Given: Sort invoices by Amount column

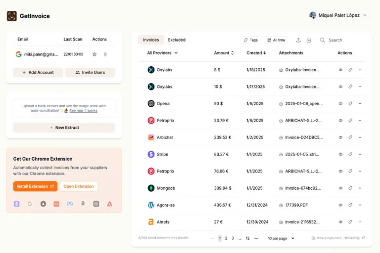Looking at the screenshot, I should (224, 53).
